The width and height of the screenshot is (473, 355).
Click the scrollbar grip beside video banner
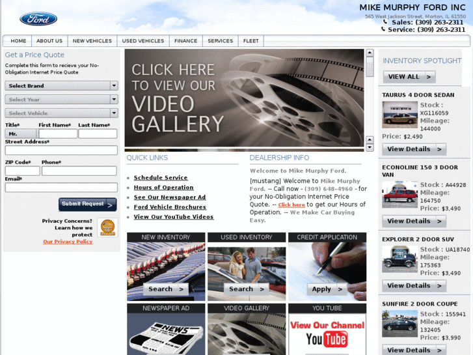point(370,67)
